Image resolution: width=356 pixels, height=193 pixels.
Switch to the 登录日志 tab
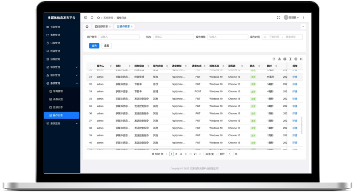point(103,27)
